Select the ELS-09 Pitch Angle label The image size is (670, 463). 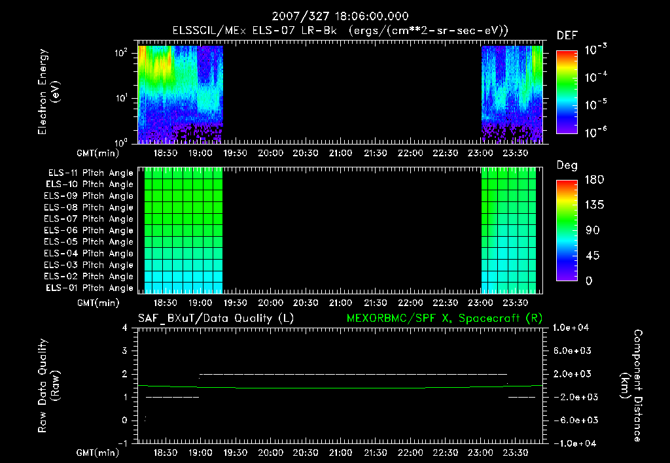(x=88, y=196)
